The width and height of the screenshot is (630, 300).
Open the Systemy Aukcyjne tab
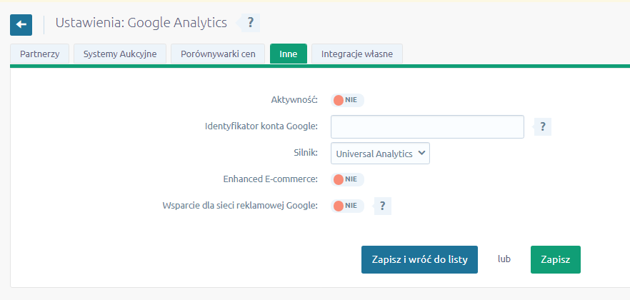click(x=120, y=54)
